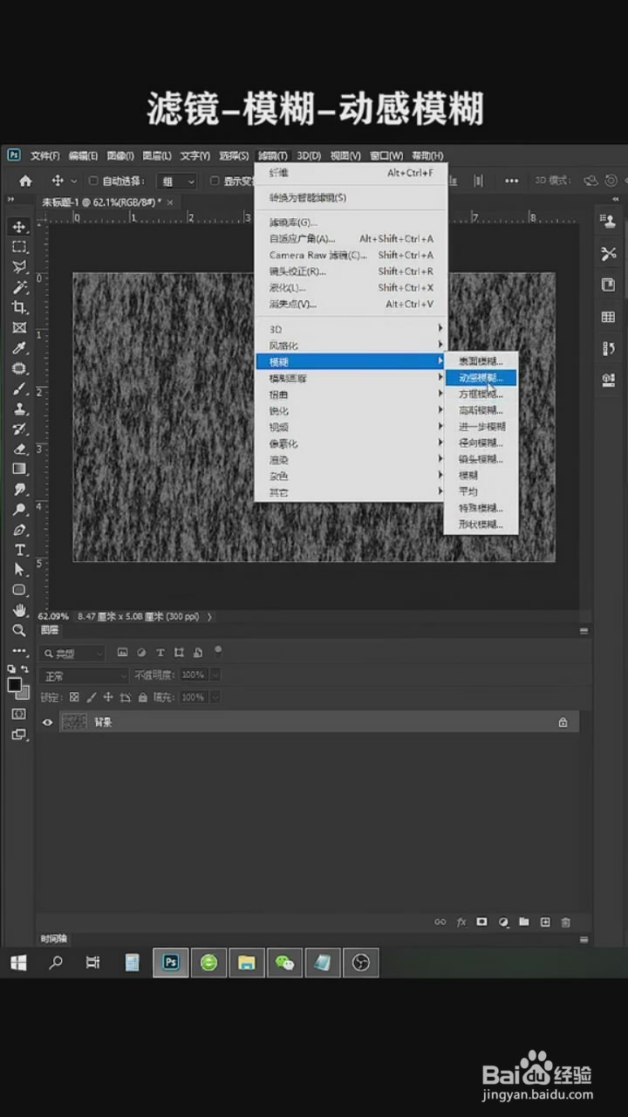Screen dimensions: 628x1117
Task: Add adjustment layer half-circle icon
Action: pyautogui.click(x=503, y=922)
